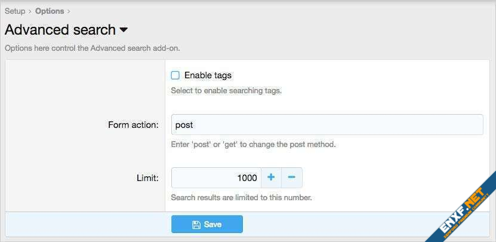Click the 'Enable tags' label text

pos(208,75)
